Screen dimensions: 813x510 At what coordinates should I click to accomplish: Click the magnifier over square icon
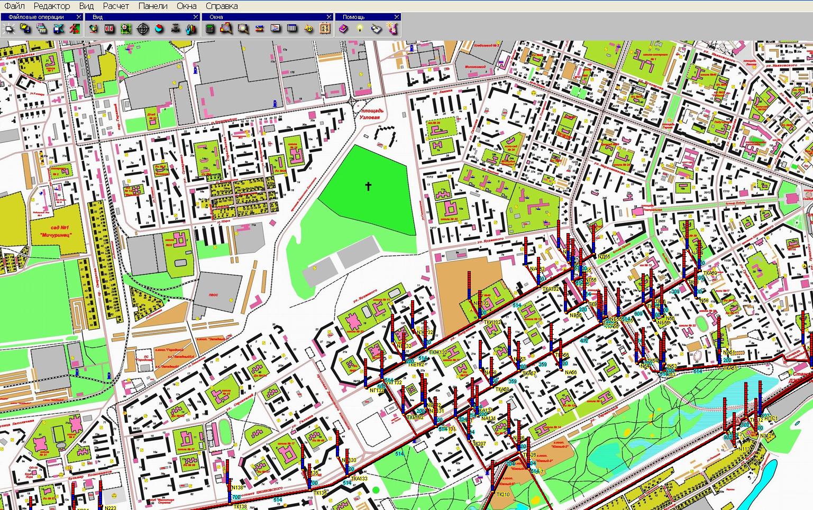coord(243,29)
